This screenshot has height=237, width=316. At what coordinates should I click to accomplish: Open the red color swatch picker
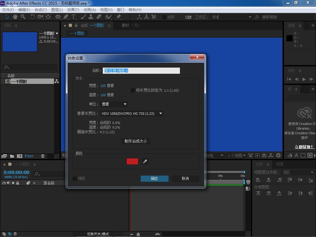point(132,161)
